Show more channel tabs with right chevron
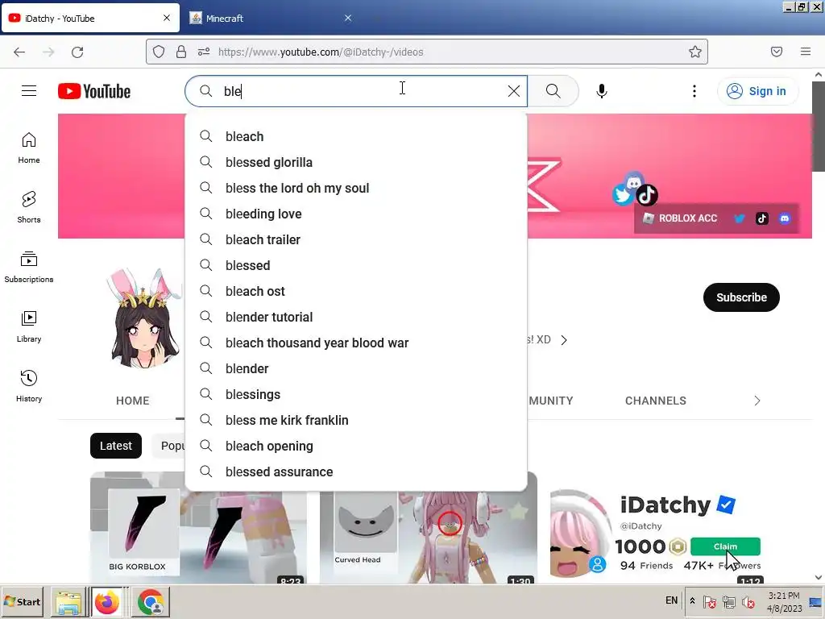 (x=757, y=401)
